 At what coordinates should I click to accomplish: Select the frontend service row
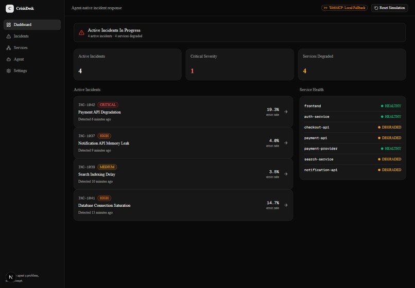353,106
